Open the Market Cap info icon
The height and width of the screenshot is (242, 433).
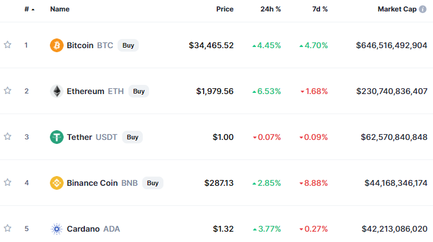point(423,9)
